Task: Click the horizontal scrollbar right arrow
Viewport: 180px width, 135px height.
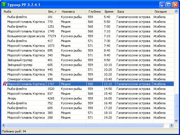Action: (171, 125)
